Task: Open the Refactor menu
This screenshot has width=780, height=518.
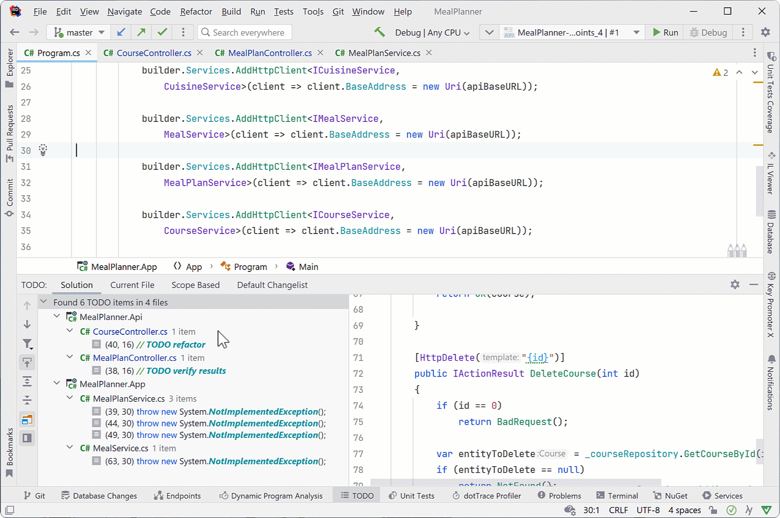Action: pos(196,11)
